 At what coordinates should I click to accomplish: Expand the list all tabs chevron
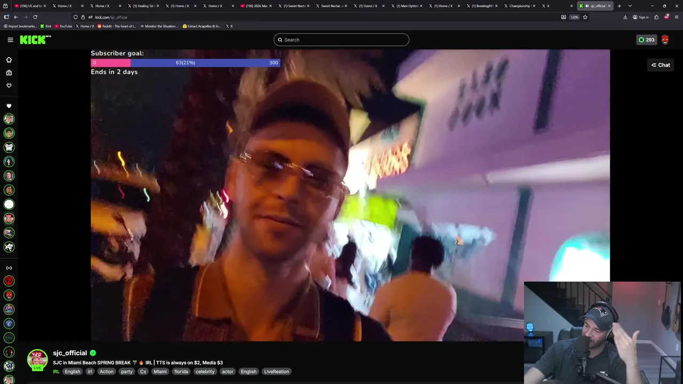[x=630, y=6]
